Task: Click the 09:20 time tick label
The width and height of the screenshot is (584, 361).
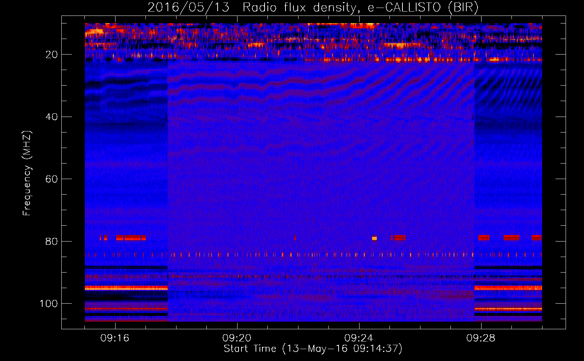Action: click(x=237, y=338)
